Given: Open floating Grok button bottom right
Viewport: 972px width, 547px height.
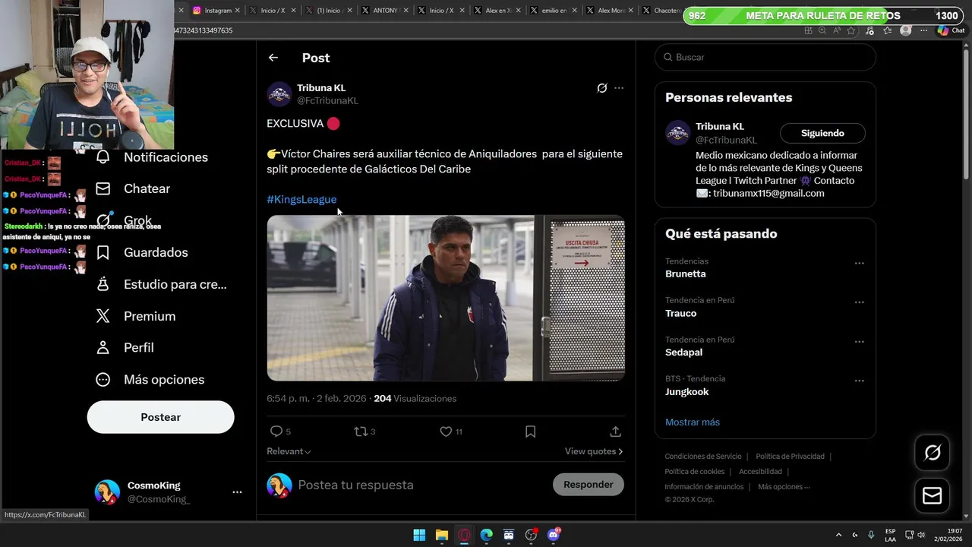Looking at the screenshot, I should 932,454.
